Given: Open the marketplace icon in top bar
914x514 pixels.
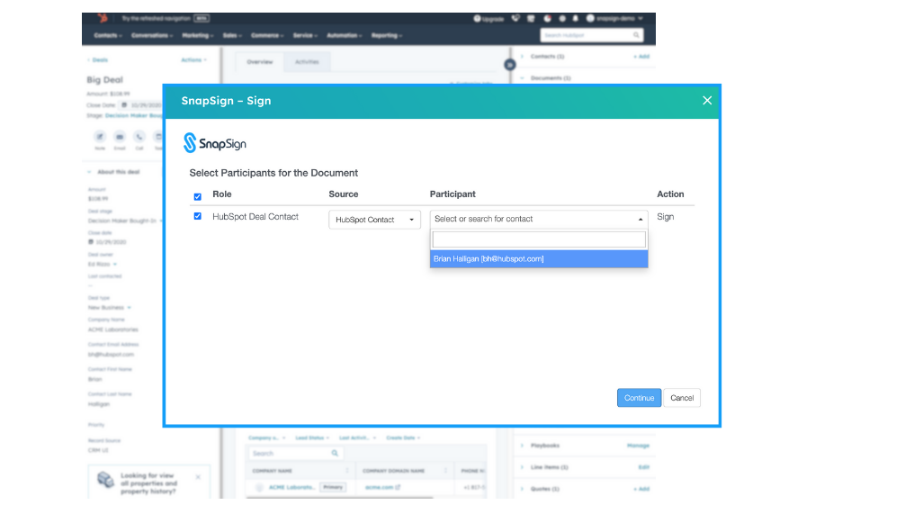Looking at the screenshot, I should click(x=531, y=19).
